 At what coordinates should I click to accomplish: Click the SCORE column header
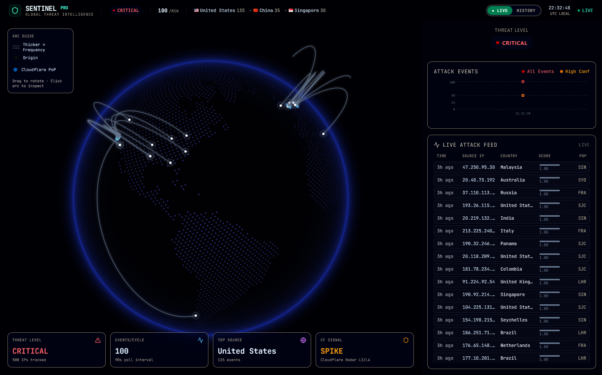point(545,156)
